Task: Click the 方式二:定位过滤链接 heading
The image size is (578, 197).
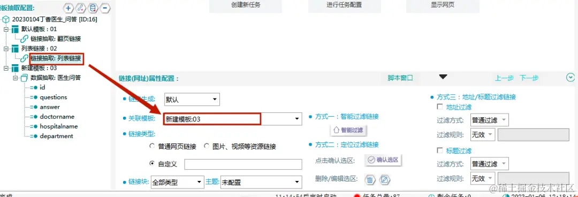Action: [347, 145]
